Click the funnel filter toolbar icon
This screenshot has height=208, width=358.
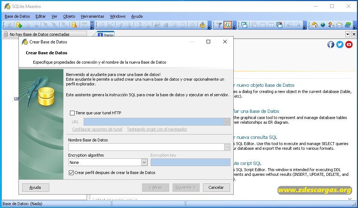click(x=219, y=25)
